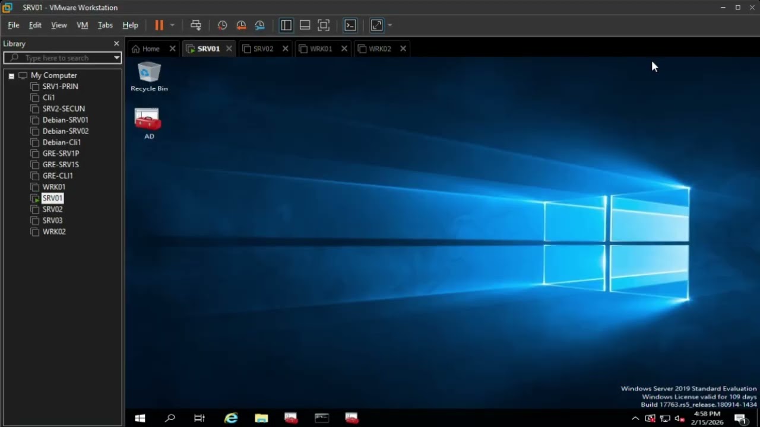Take a snapshot of this VM
This screenshot has width=760, height=427.
point(223,26)
